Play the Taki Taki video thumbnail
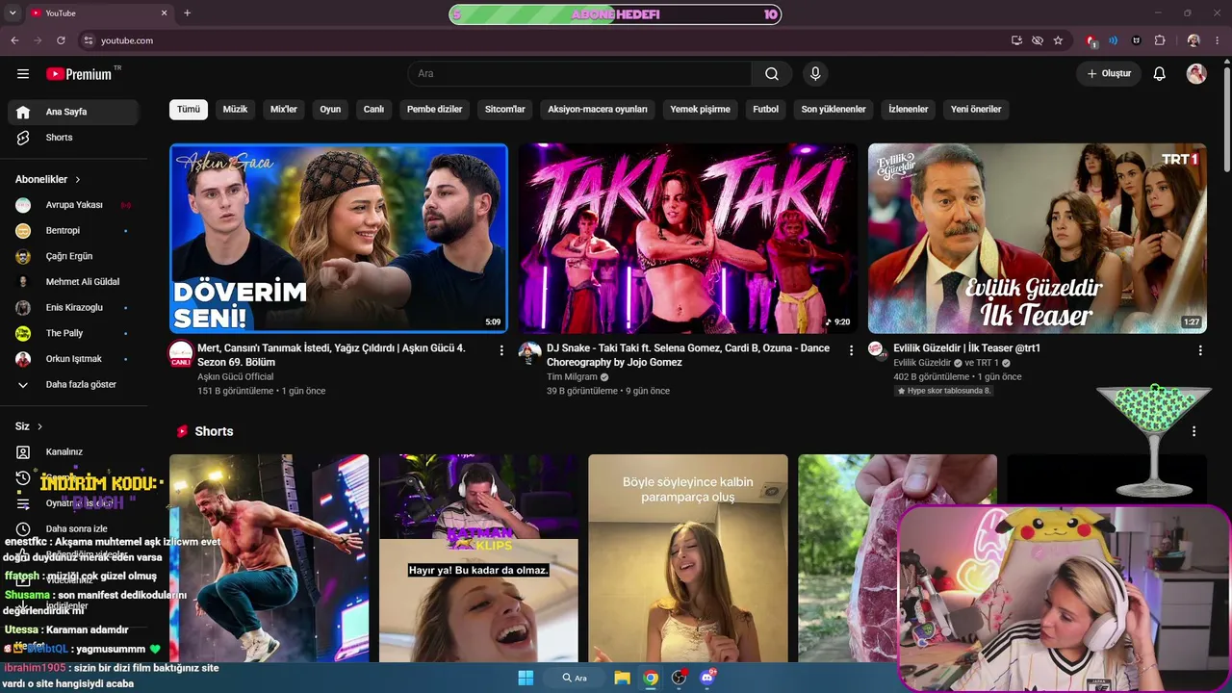 [x=687, y=239]
